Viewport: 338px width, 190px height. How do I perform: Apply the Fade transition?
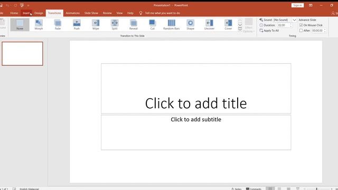click(58, 25)
